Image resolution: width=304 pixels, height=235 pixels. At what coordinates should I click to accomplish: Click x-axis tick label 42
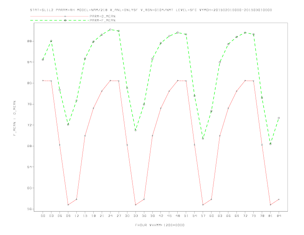coord(161,216)
